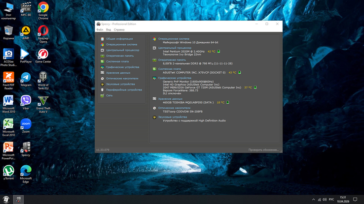The height and width of the screenshot is (204, 364).
Task: Select Microsoft Edge desktop icon
Action: tap(26, 174)
